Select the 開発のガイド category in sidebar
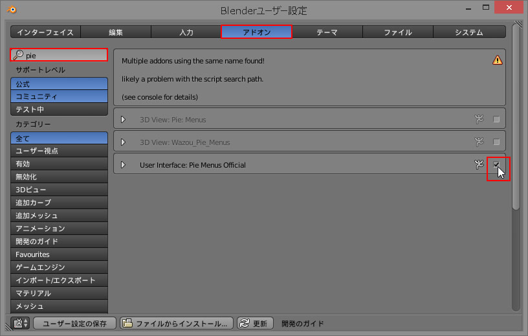 60,241
